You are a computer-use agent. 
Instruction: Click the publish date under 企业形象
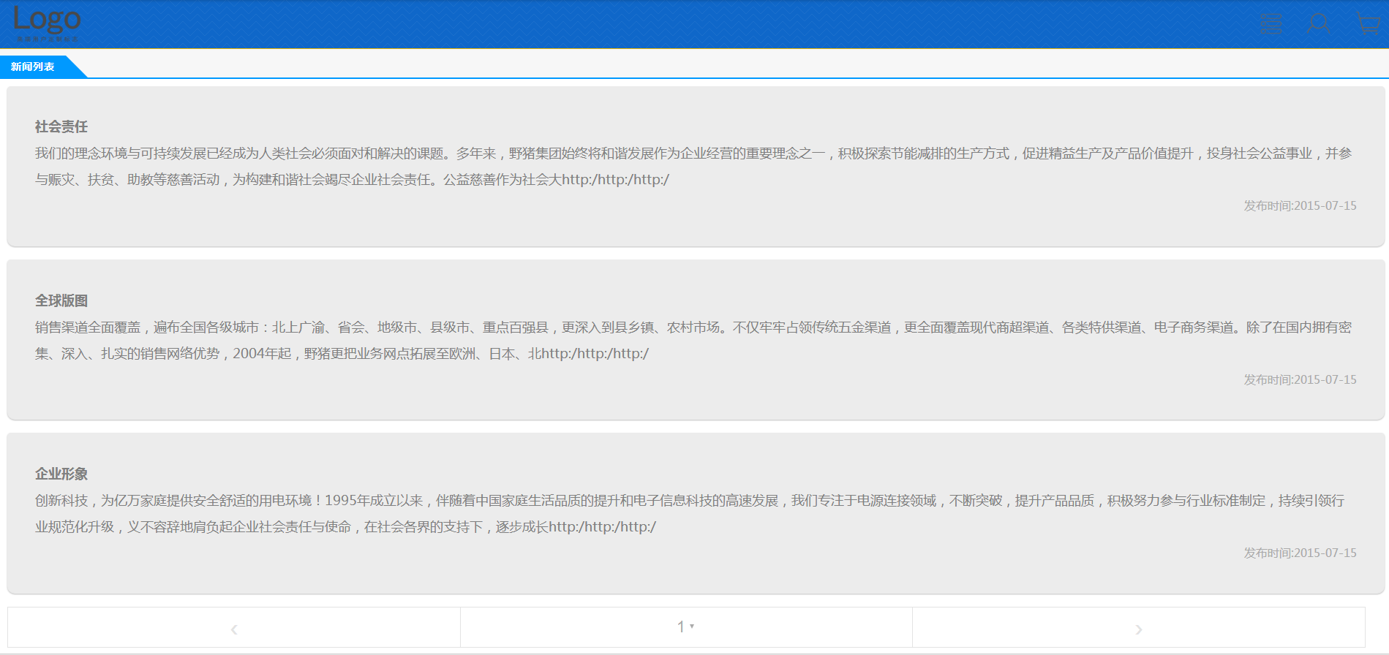1300,553
